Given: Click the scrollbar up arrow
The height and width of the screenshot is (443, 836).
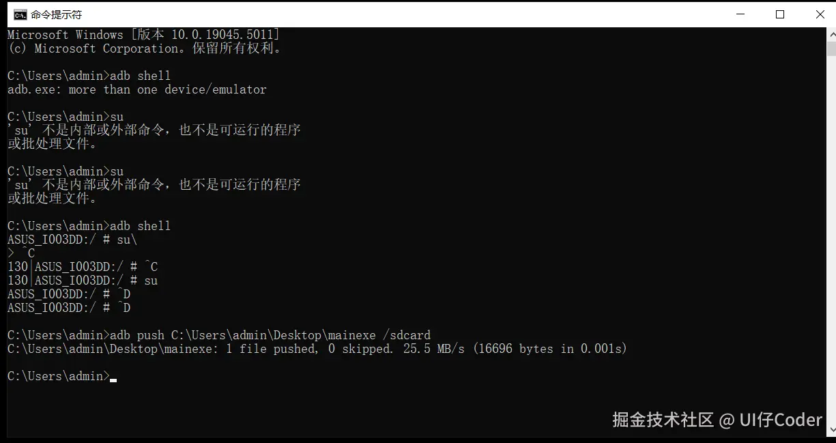Looking at the screenshot, I should pyautogui.click(x=831, y=34).
